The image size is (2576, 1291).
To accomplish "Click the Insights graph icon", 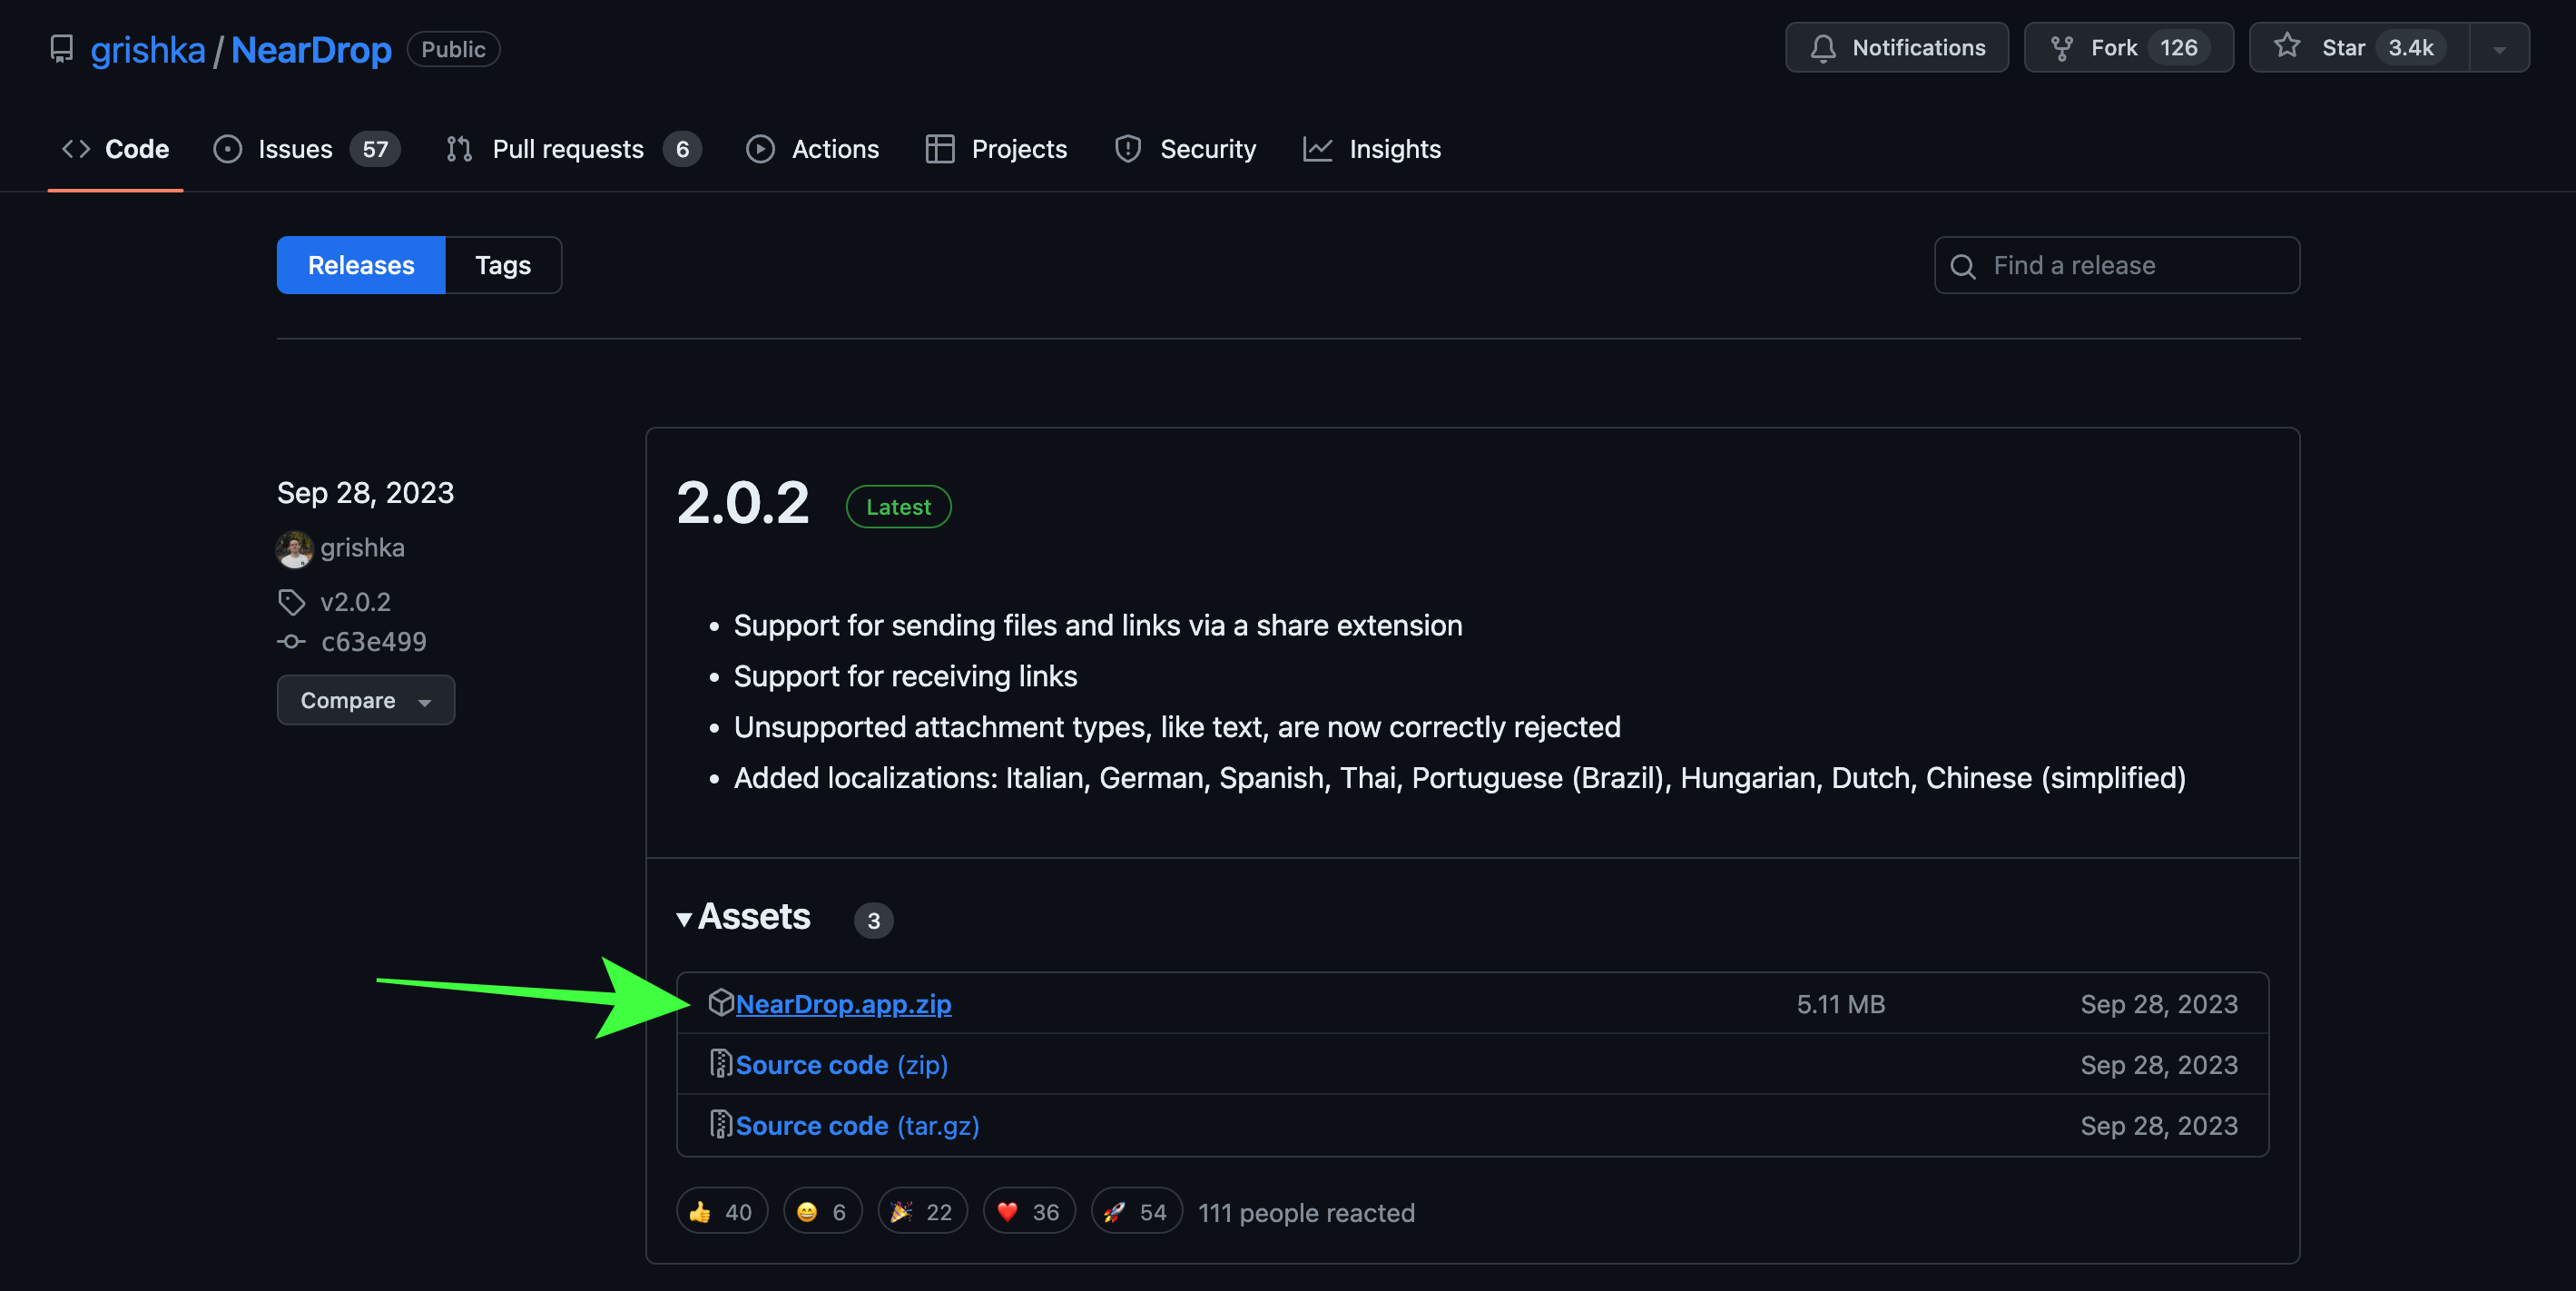I will click(1317, 149).
